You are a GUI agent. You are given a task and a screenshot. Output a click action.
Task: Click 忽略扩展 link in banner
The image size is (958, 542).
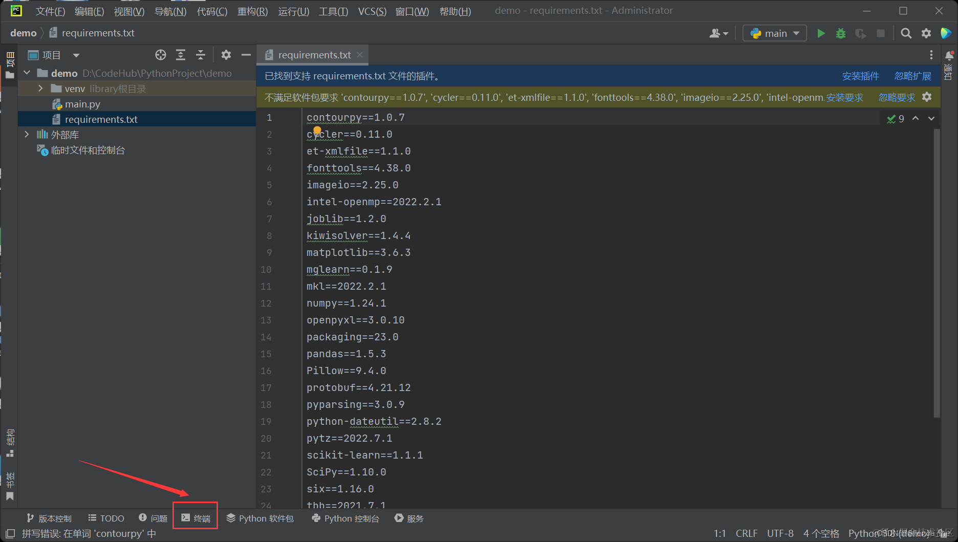pos(913,76)
